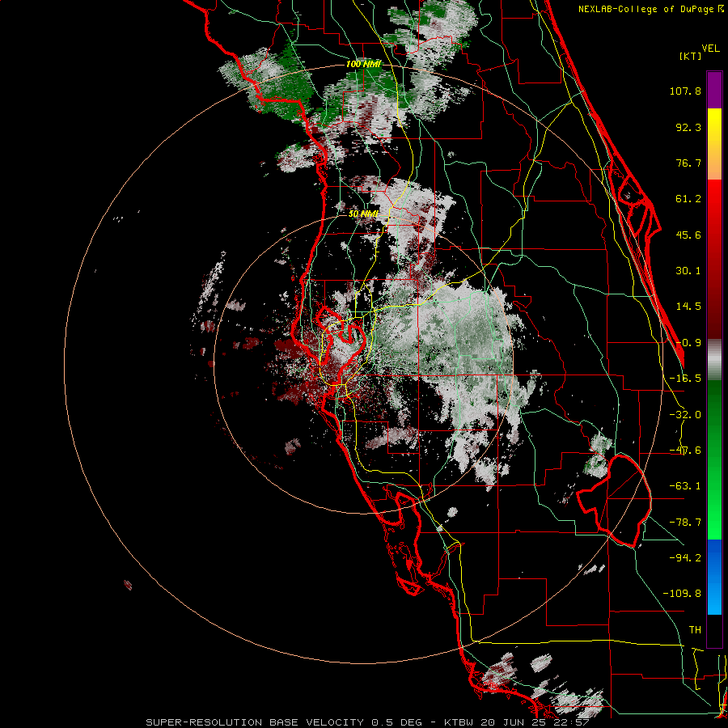The width and height of the screenshot is (728, 728).
Task: Select the 76.7 legend value
Action: point(688,163)
